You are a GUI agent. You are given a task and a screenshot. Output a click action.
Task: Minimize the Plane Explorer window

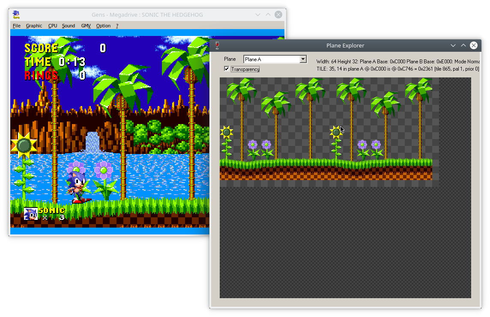click(453, 45)
